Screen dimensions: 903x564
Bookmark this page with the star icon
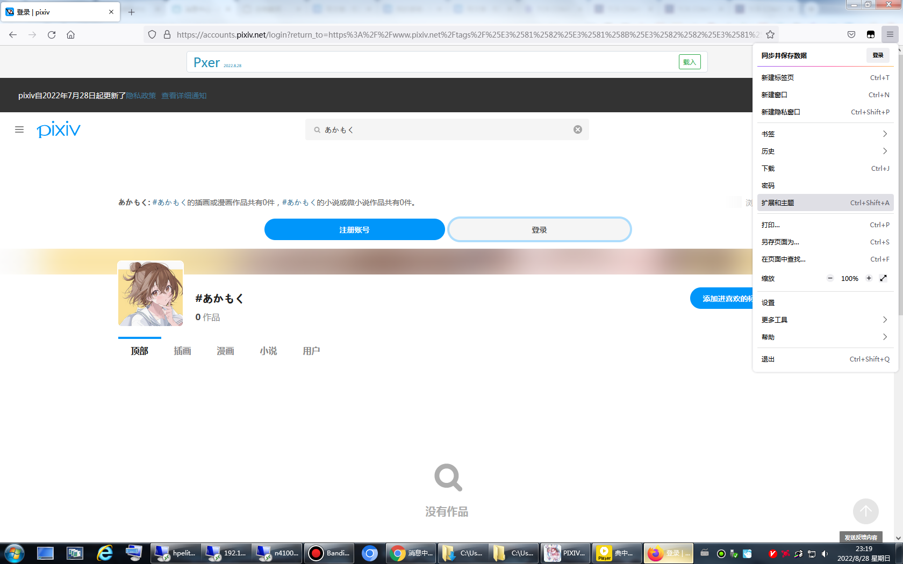pyautogui.click(x=770, y=34)
